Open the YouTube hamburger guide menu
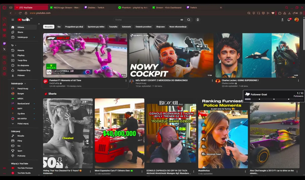Screen dimensions: 305x180 pyautogui.click(x=13, y=19)
